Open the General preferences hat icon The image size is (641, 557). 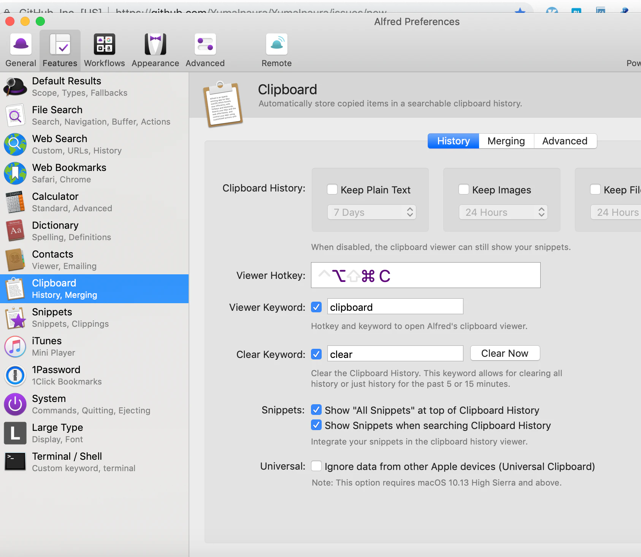pos(21,44)
